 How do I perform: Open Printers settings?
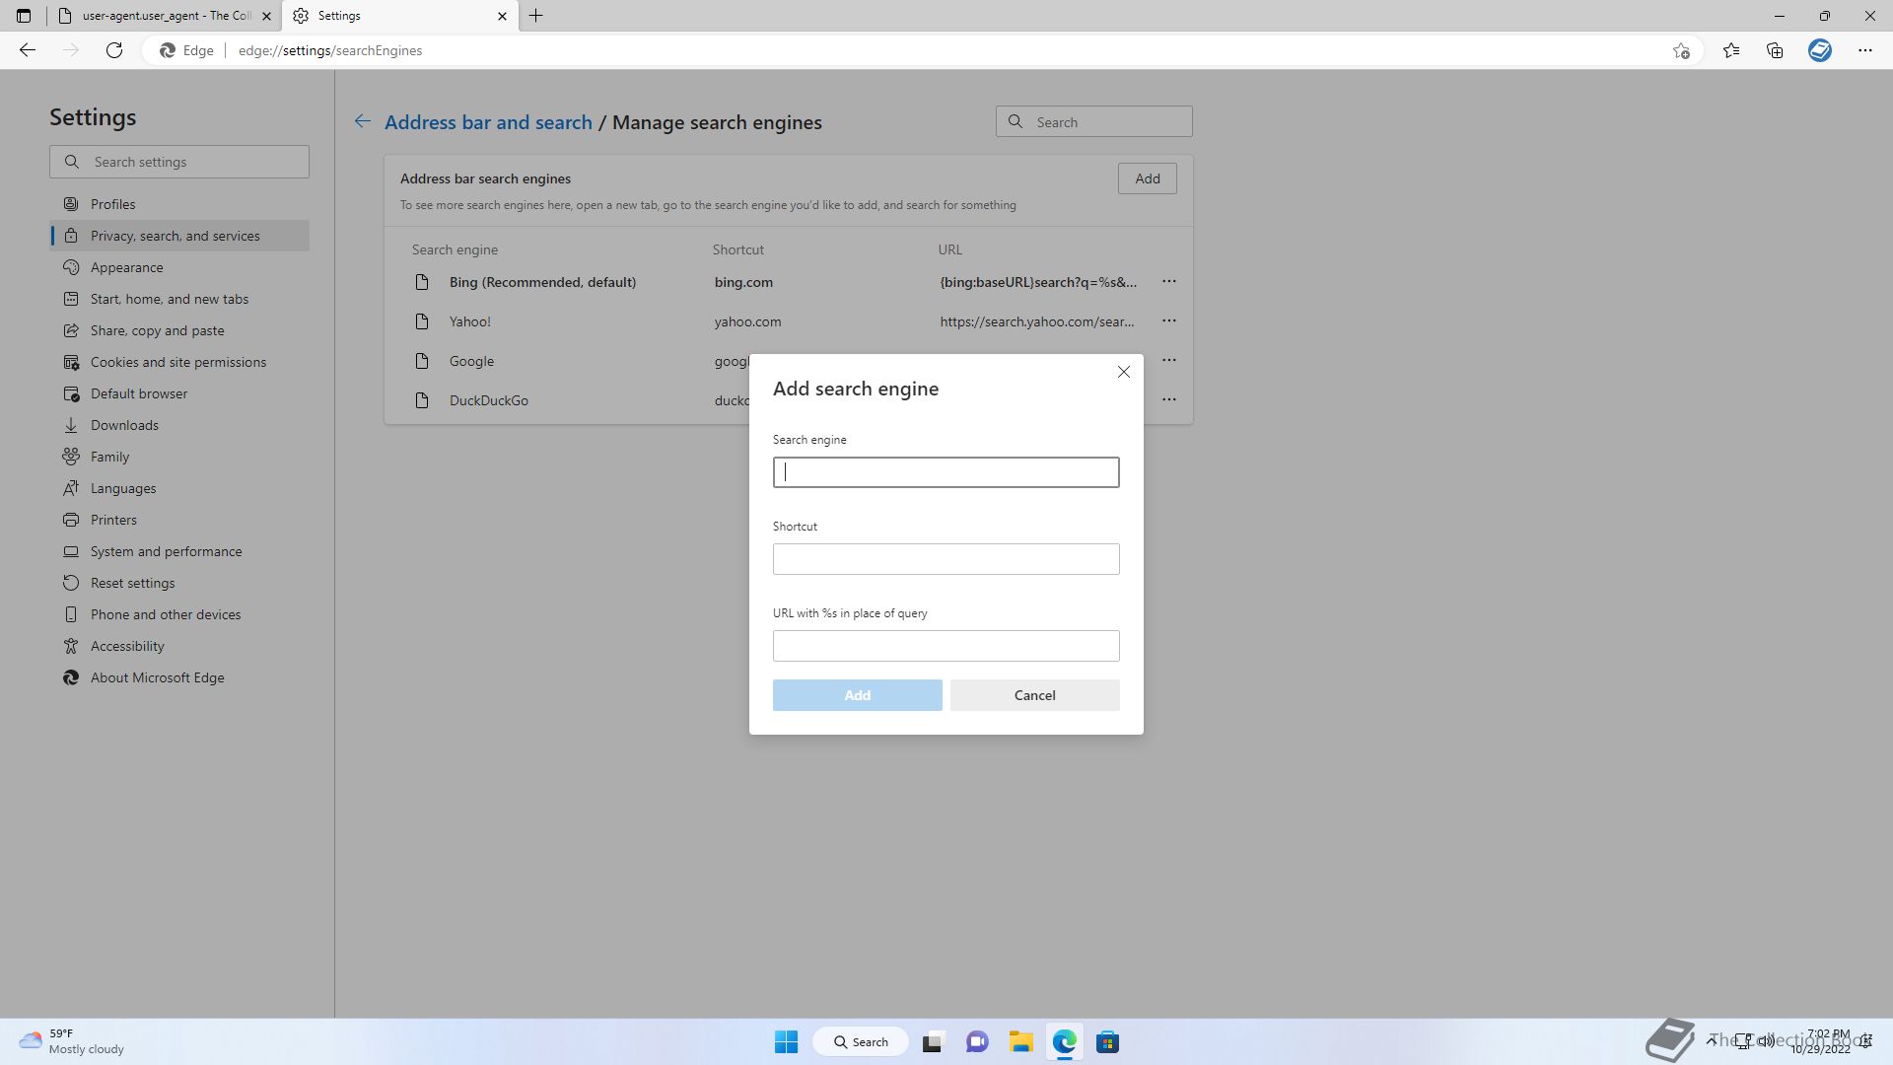179,520
